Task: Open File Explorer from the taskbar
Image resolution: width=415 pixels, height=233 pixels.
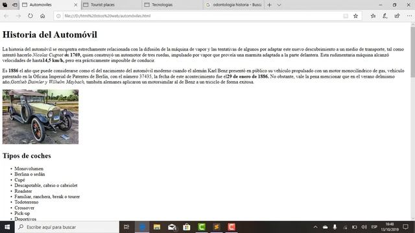Action: click(157, 227)
